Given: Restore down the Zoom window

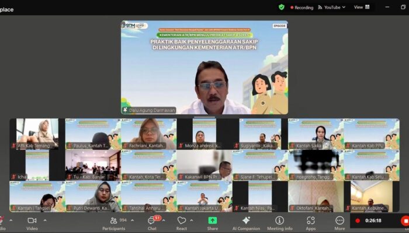Looking at the screenshot, I should 403,7.
